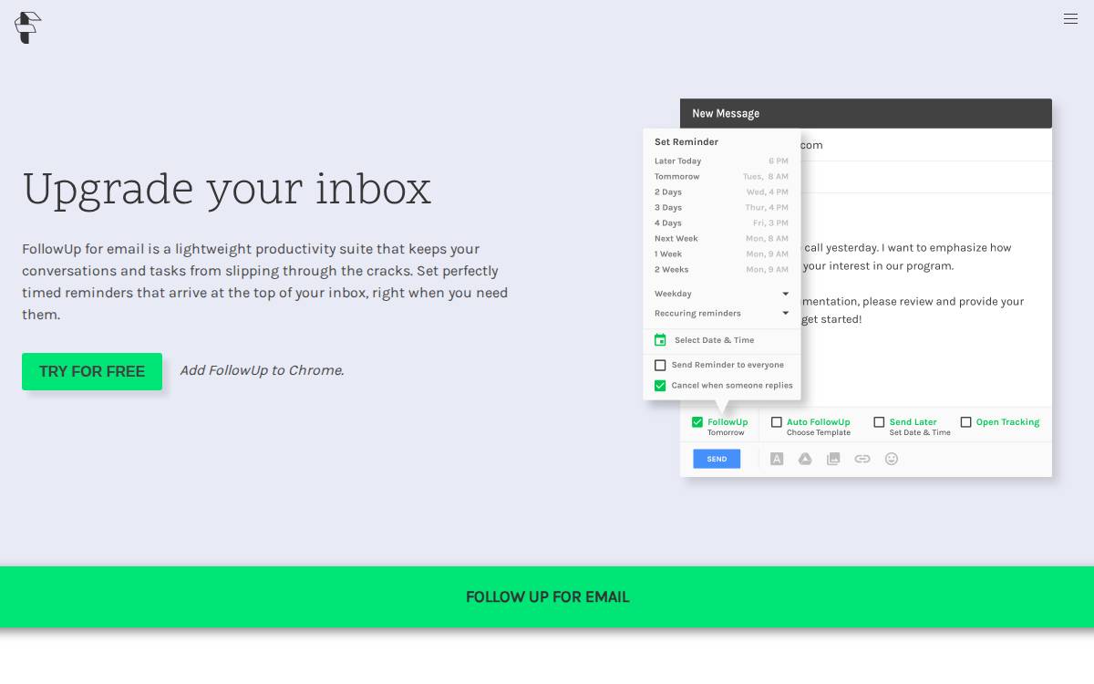Click the Choose Template text
The image size is (1094, 684).
(819, 433)
